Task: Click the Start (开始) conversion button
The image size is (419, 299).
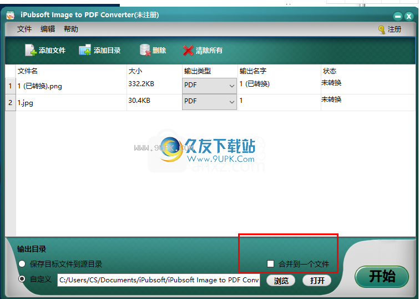Action: point(382,277)
